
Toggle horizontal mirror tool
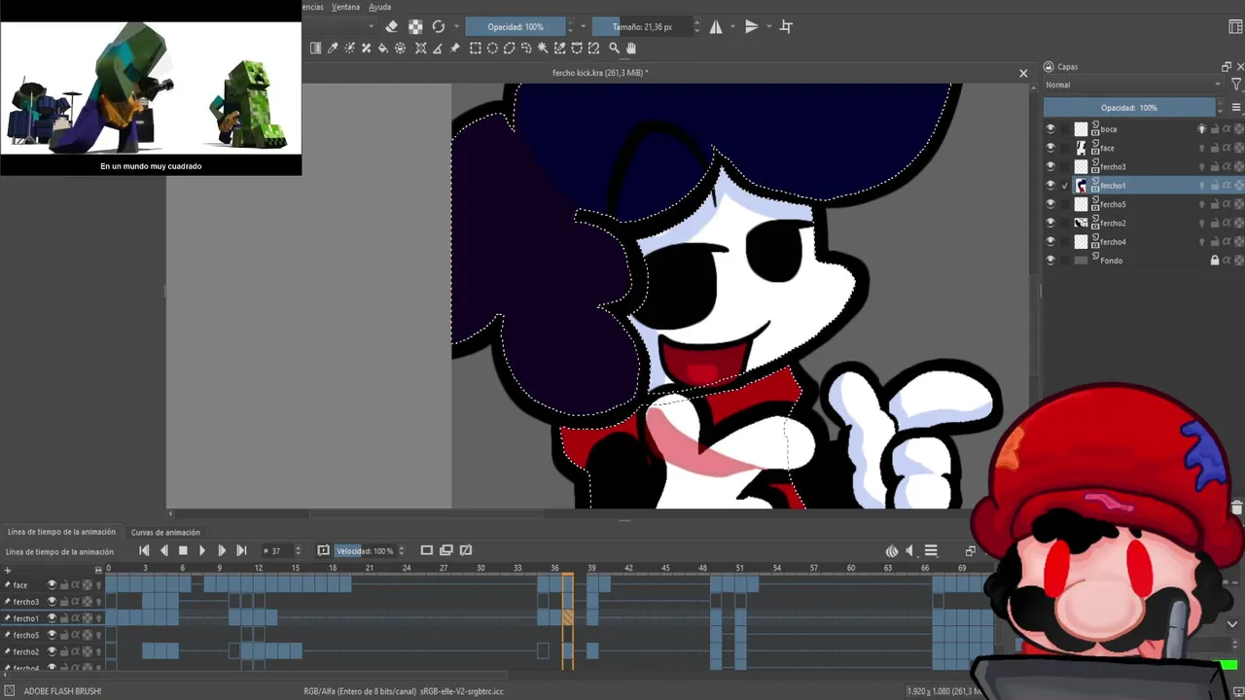pyautogui.click(x=716, y=27)
